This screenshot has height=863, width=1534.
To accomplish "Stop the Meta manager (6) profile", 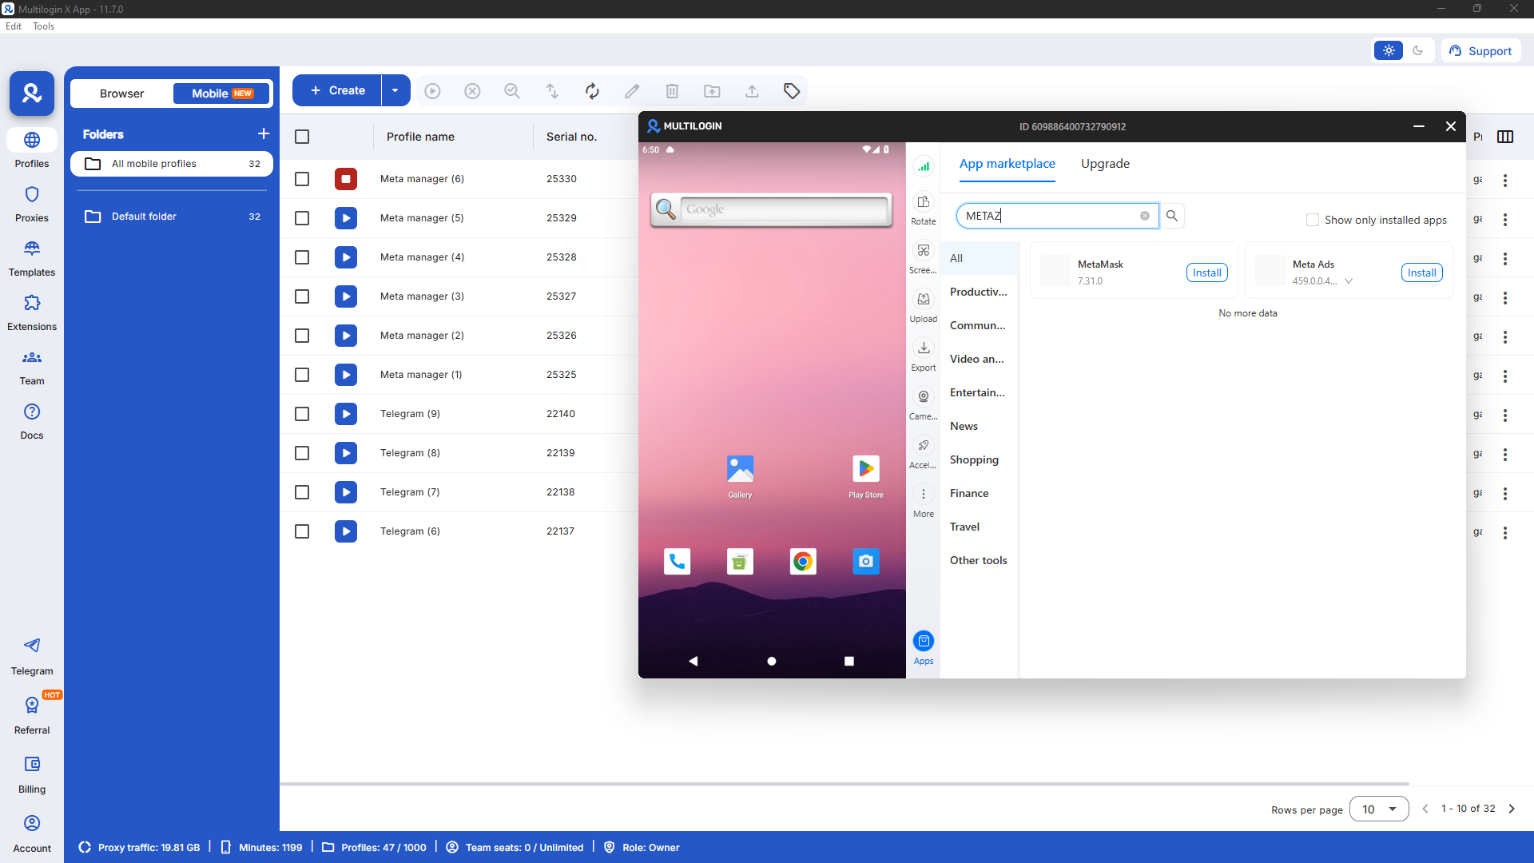I will point(345,179).
